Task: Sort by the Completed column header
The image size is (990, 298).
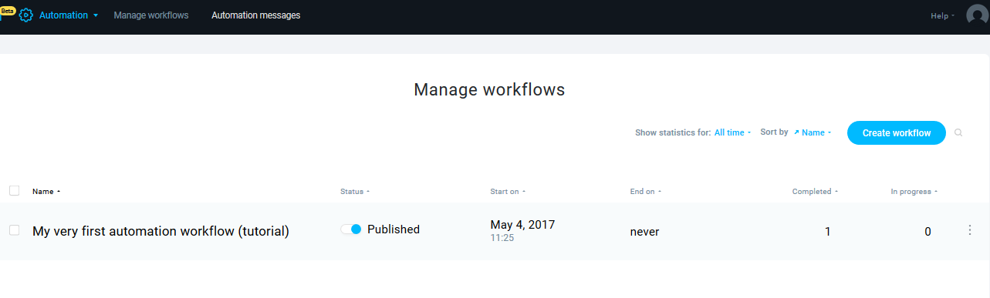Action: click(x=815, y=191)
